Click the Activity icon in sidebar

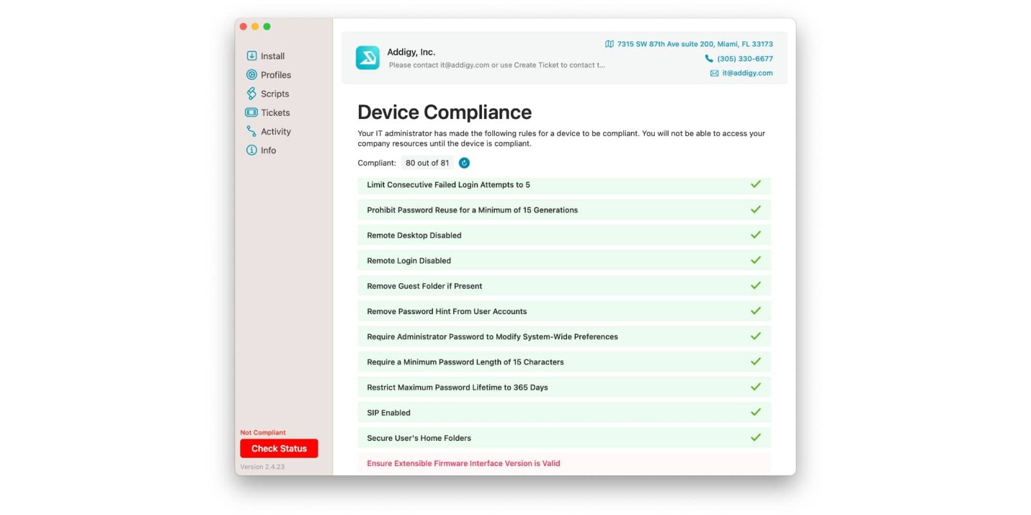tap(251, 131)
